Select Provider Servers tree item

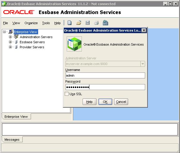(x=32, y=47)
